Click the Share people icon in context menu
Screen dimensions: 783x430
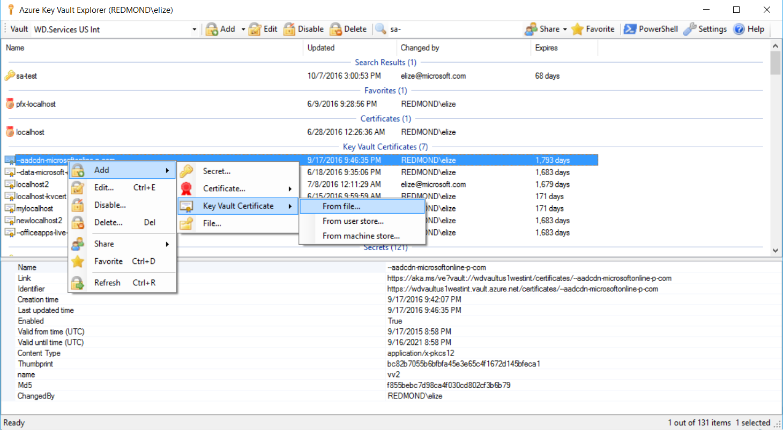click(x=78, y=244)
